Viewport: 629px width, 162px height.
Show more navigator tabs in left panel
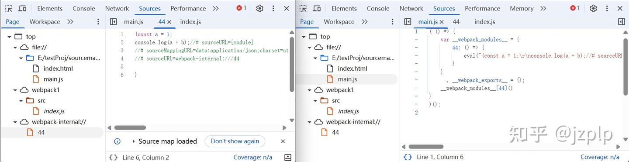[x=70, y=21]
